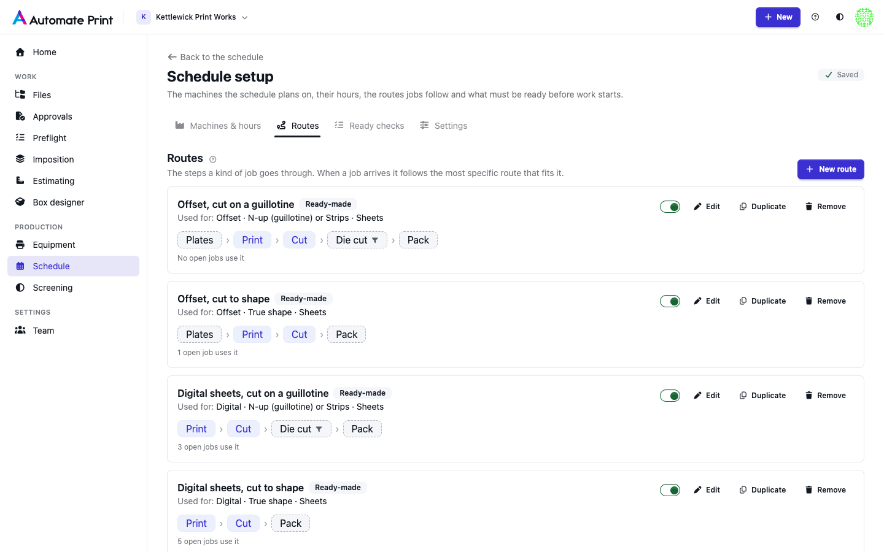Remove the Offset, cut on a guillotine route
The height and width of the screenshot is (552, 884).
click(x=826, y=207)
